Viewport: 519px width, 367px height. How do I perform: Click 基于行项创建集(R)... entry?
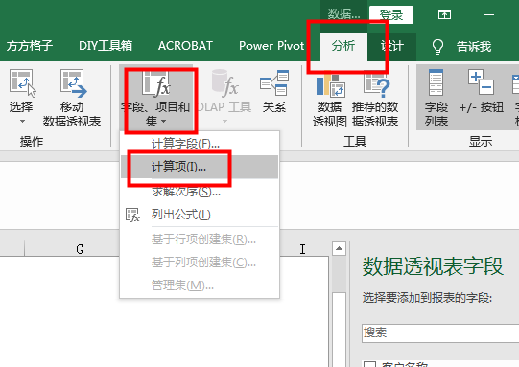point(200,239)
